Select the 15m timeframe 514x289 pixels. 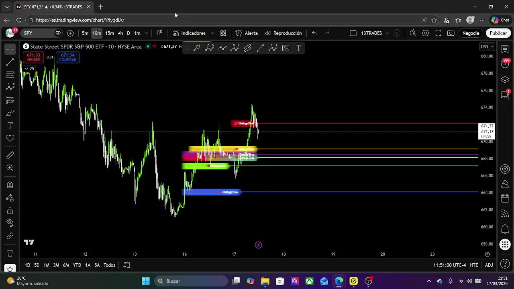110,33
